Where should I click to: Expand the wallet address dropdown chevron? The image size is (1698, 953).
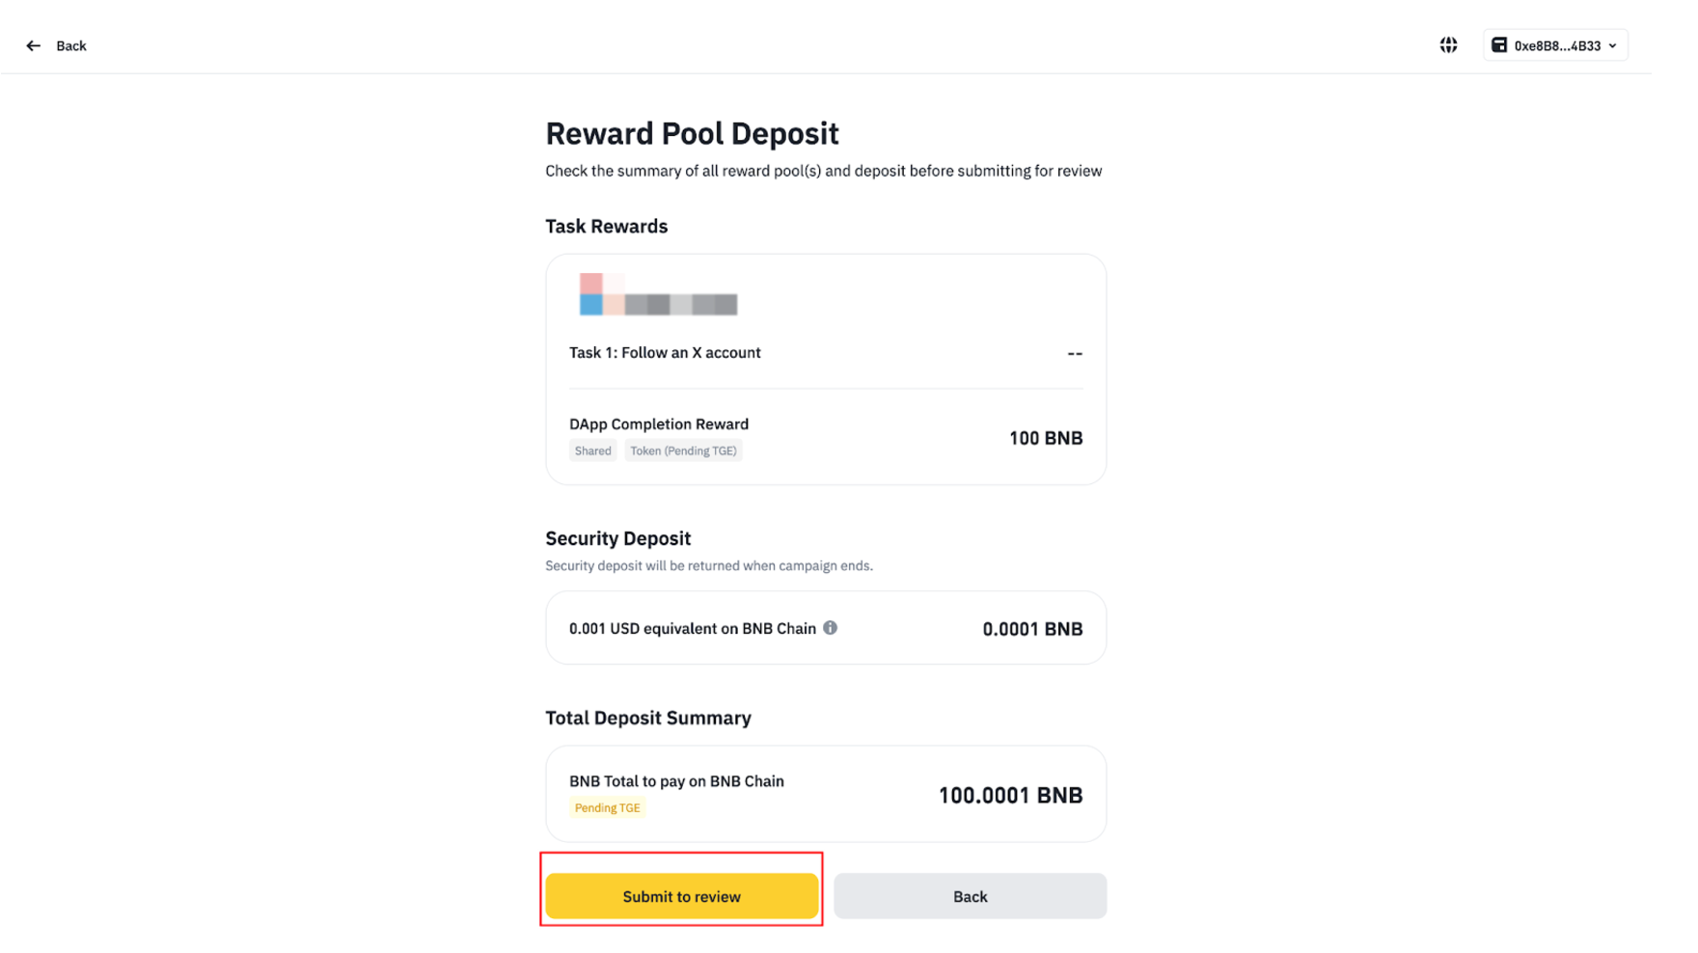1612,45
